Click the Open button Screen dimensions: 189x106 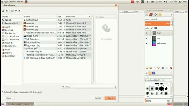[x=110, y=98]
